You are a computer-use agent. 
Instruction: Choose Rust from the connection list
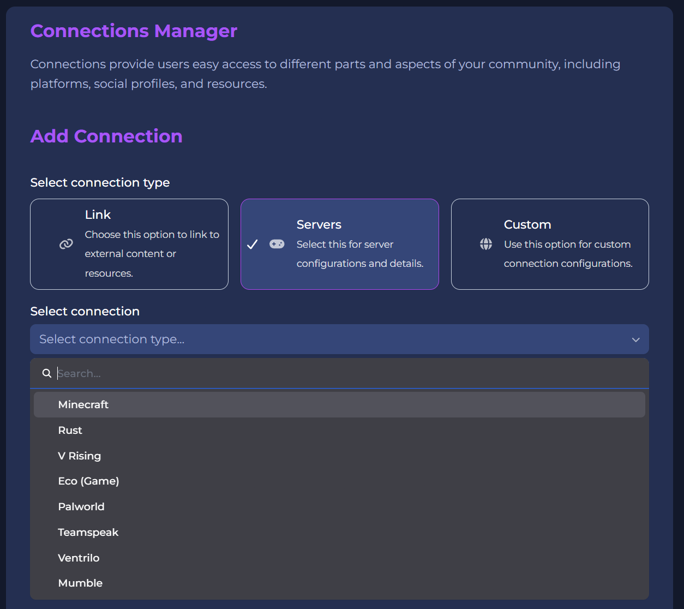(x=70, y=430)
